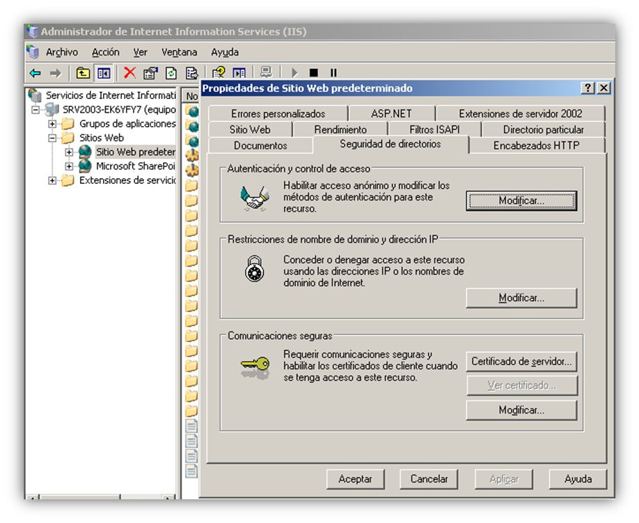The image size is (639, 523).
Task: Expand the Extensiones de servicio node
Action: coord(52,180)
